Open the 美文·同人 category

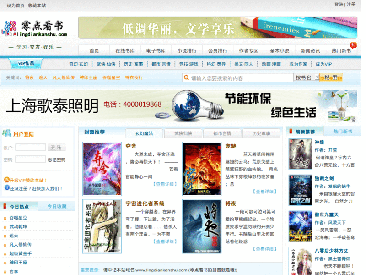(x=244, y=64)
